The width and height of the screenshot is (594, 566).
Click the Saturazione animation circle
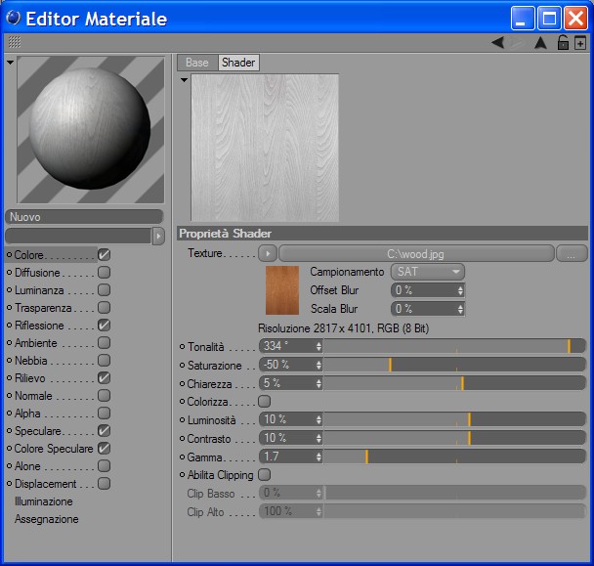tap(182, 365)
